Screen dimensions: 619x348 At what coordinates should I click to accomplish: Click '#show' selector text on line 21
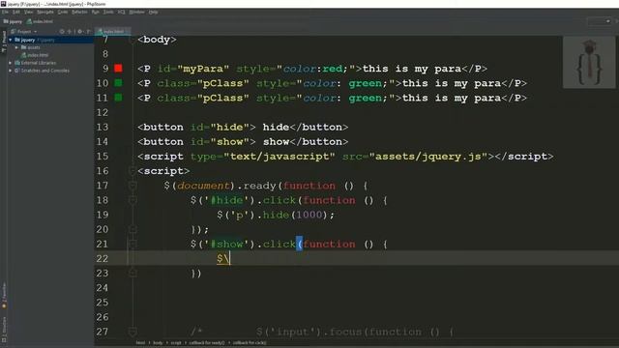(226, 244)
